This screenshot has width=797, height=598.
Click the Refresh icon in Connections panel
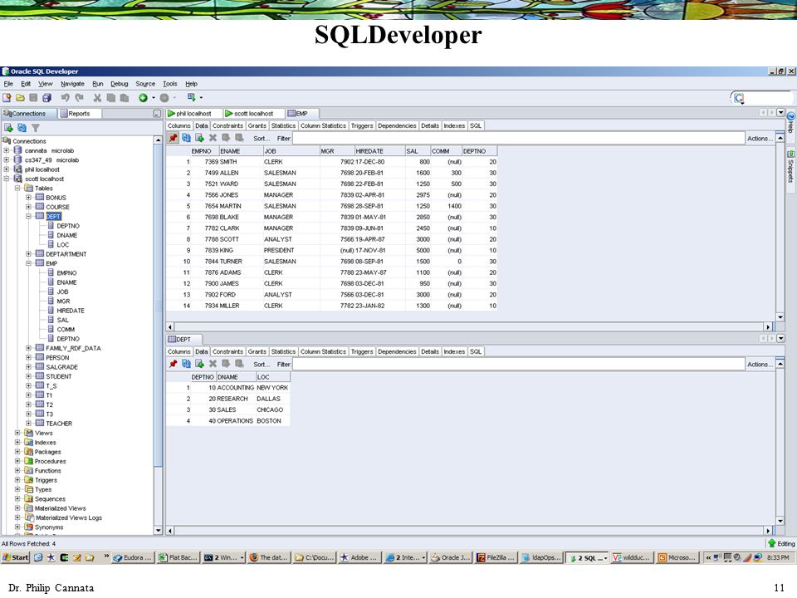tap(22, 128)
